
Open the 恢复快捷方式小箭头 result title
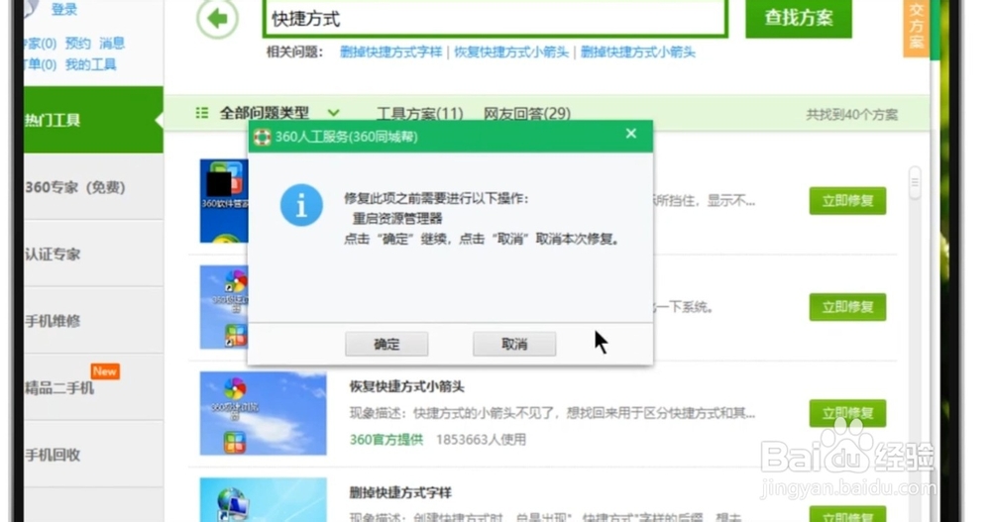click(x=407, y=386)
